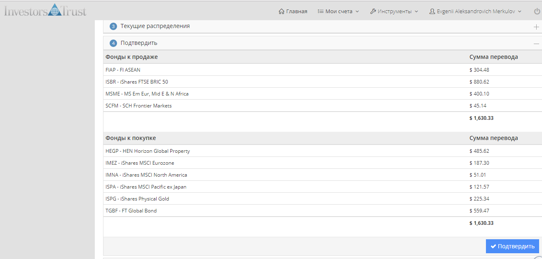
Task: Select the SCFM - SCH Frontier Markets row
Action: [322, 105]
